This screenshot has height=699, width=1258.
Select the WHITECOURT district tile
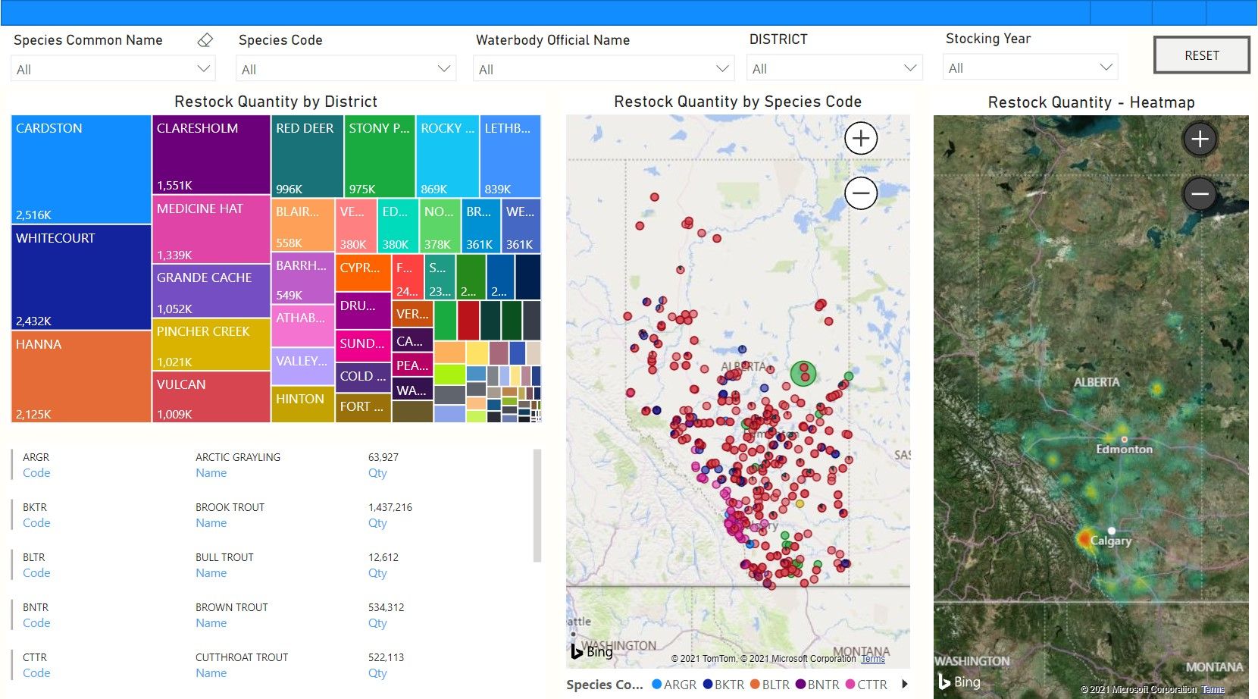pyautogui.click(x=81, y=278)
